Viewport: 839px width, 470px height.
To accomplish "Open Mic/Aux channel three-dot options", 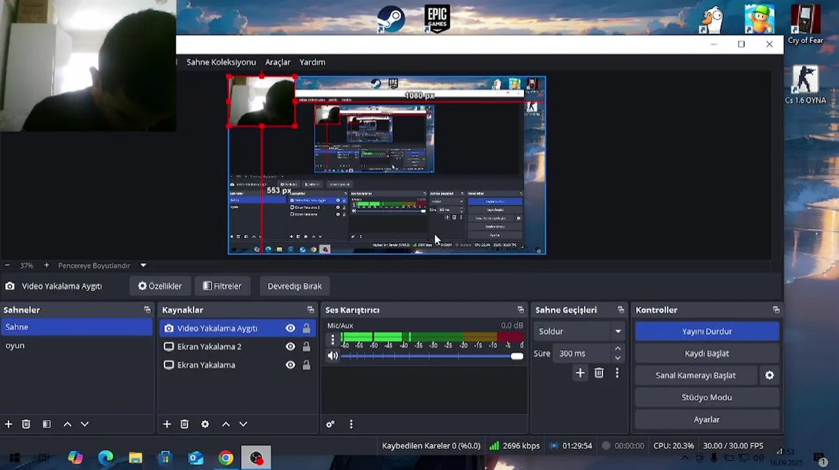I will 333,339.
